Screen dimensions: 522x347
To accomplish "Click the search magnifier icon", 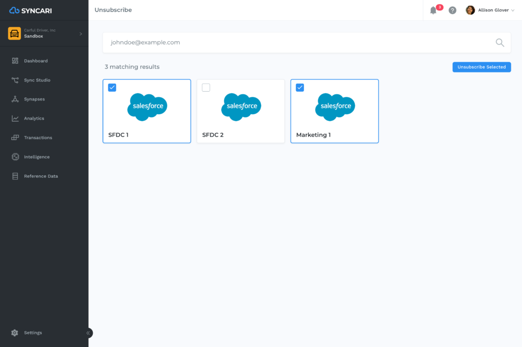I will [x=500, y=43].
